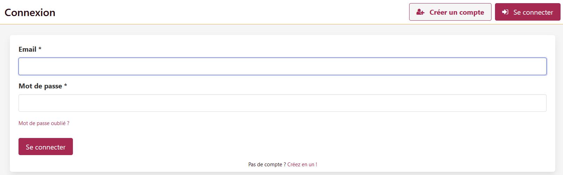Click the required asterisk next to Email
563x175 pixels.
[x=40, y=49]
